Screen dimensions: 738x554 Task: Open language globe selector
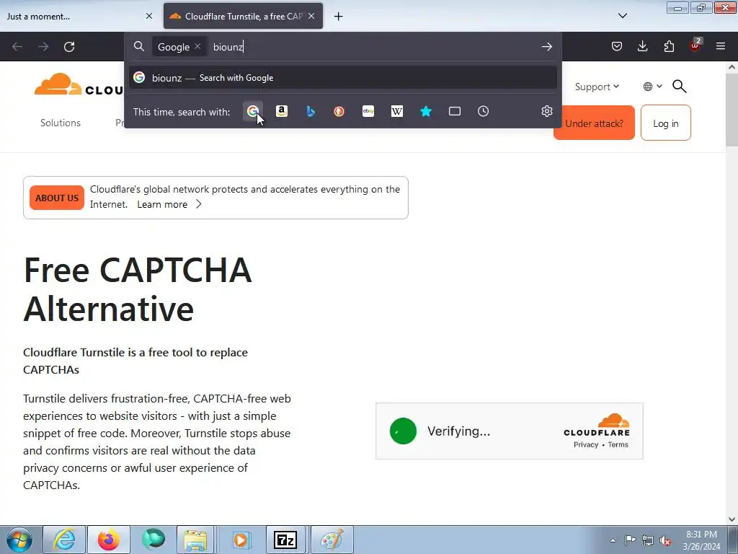(x=652, y=87)
